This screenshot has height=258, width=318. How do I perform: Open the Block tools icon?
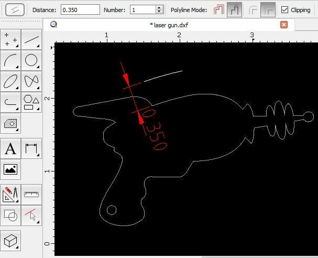point(10,216)
